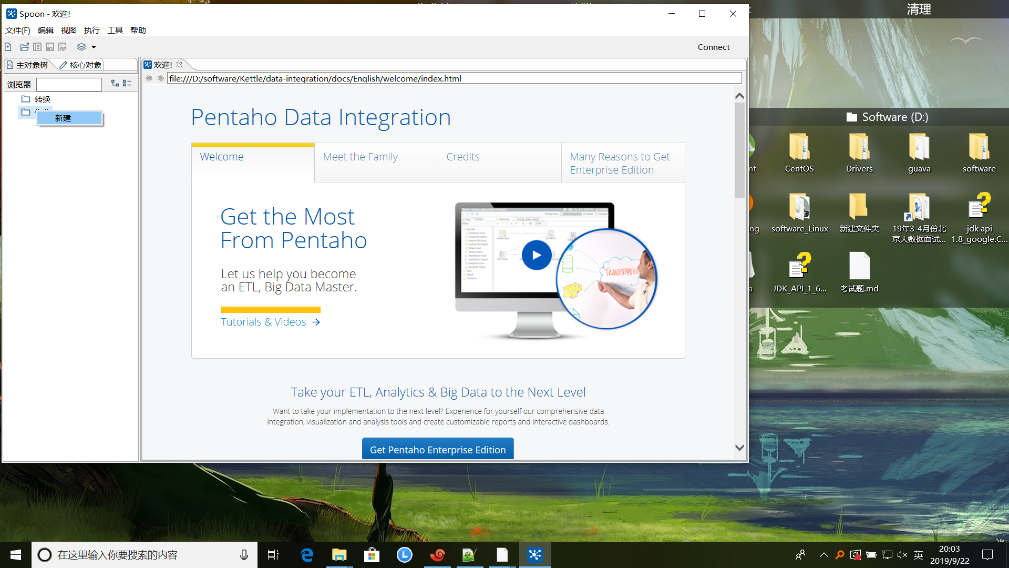Open the 工具 menu
This screenshot has height=568, width=1009.
(x=115, y=31)
